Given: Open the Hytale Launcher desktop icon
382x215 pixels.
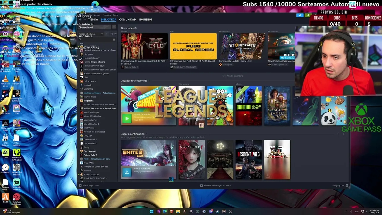Looking at the screenshot, I should (x=16, y=140).
